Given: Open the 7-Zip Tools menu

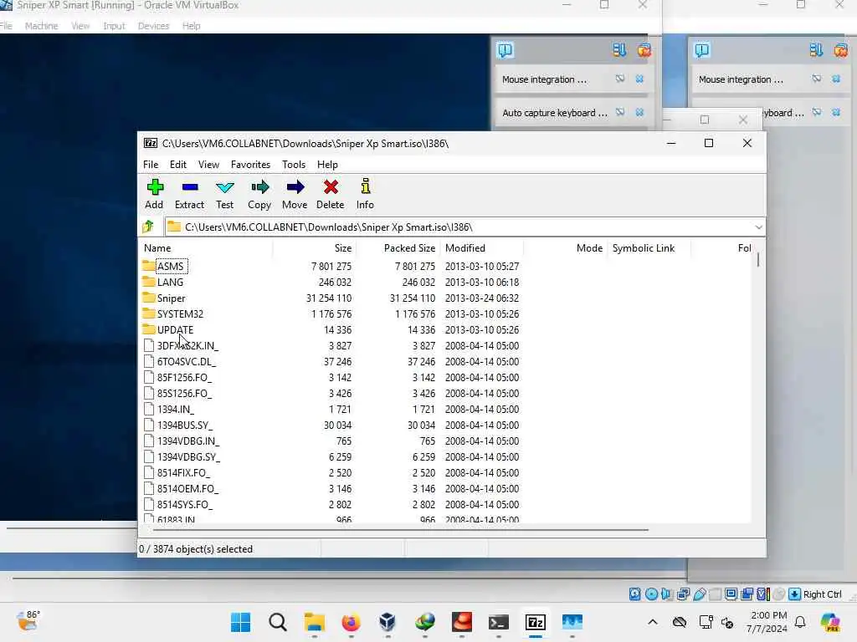Looking at the screenshot, I should click(x=294, y=165).
